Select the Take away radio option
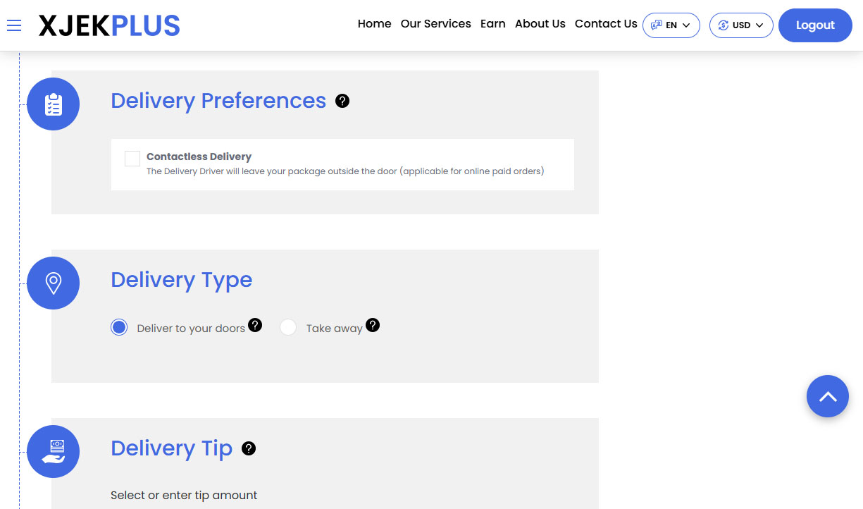Viewport: 863px width, 509px height. [288, 327]
